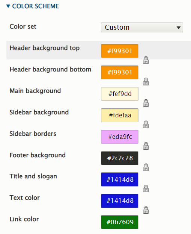Image resolution: width=191 pixels, height=234 pixels.
Task: Select the Title and slogan color field
Action: 120,179
